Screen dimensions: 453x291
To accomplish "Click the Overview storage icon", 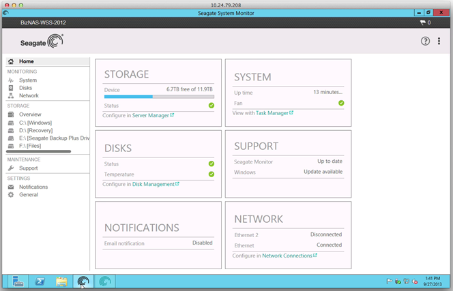I will tap(11, 114).
